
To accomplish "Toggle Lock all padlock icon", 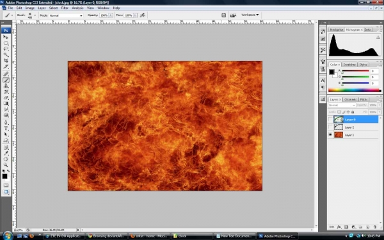I will pos(353,112).
